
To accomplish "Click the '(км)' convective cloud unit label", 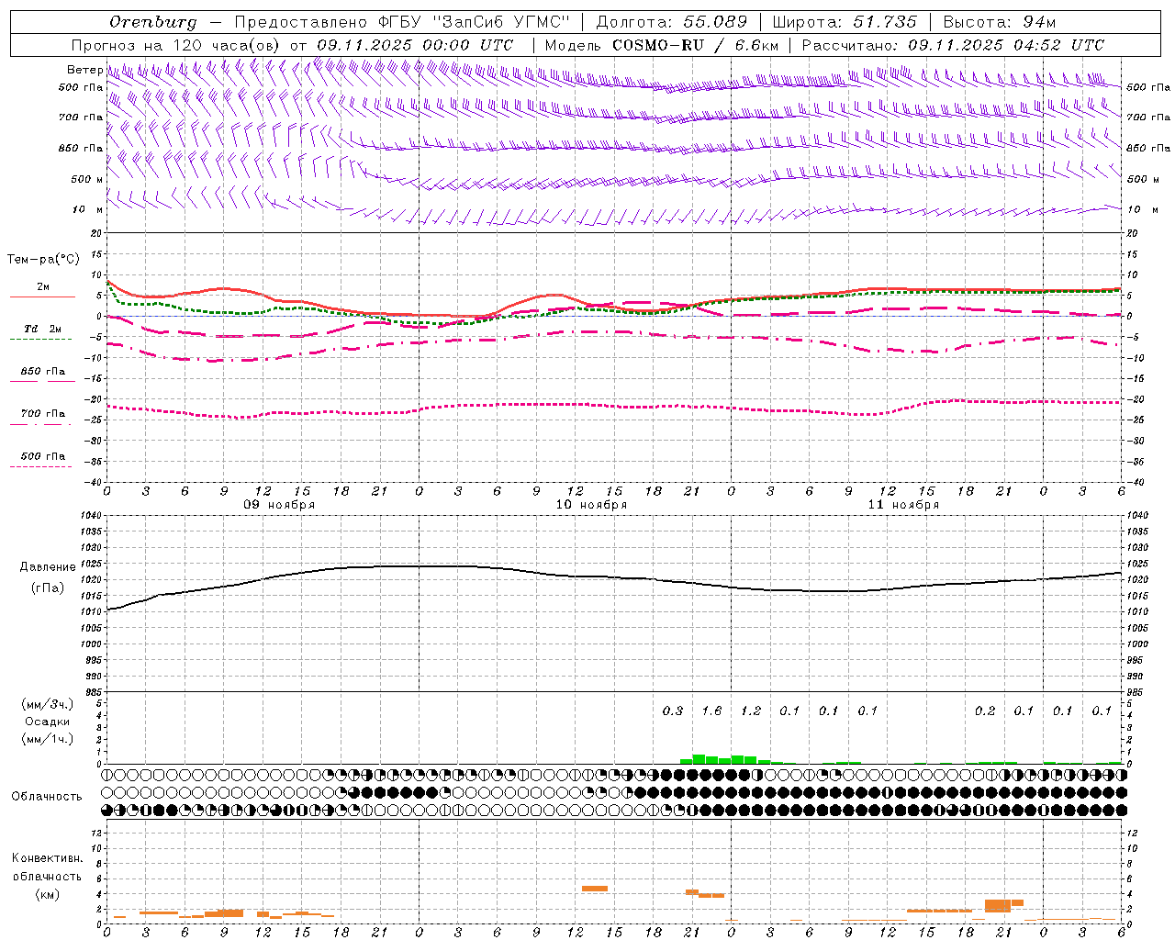I will coord(47,894).
